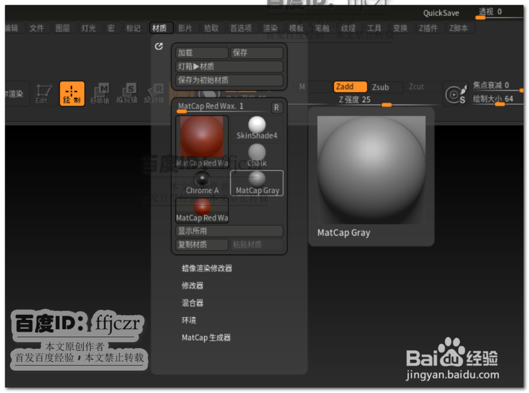Click the 复制材质 copy material button

(x=202, y=244)
